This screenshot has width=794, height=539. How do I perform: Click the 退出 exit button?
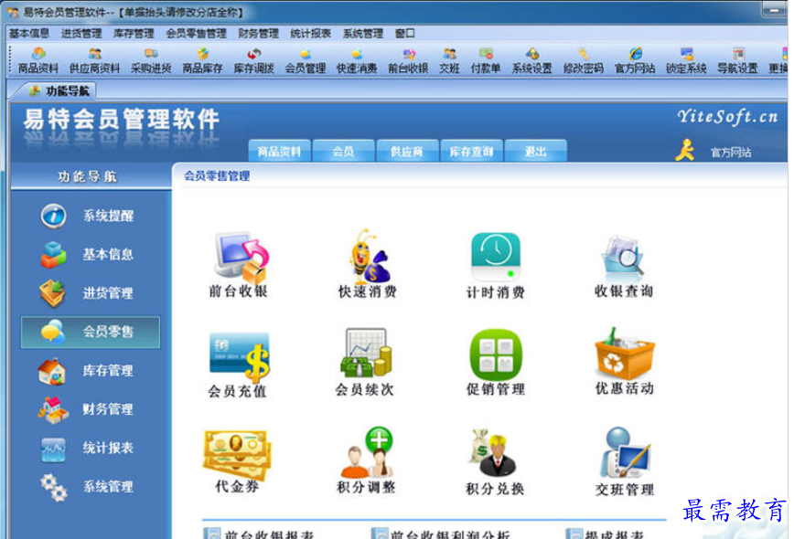point(537,149)
